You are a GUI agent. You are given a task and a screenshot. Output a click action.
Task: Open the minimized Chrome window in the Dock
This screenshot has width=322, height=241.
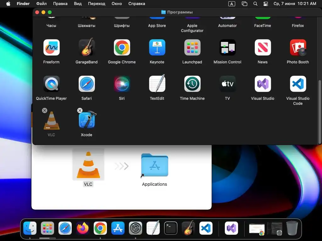click(257, 229)
